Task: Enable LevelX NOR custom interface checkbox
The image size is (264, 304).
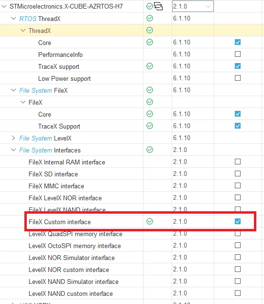Action: pos(238,269)
